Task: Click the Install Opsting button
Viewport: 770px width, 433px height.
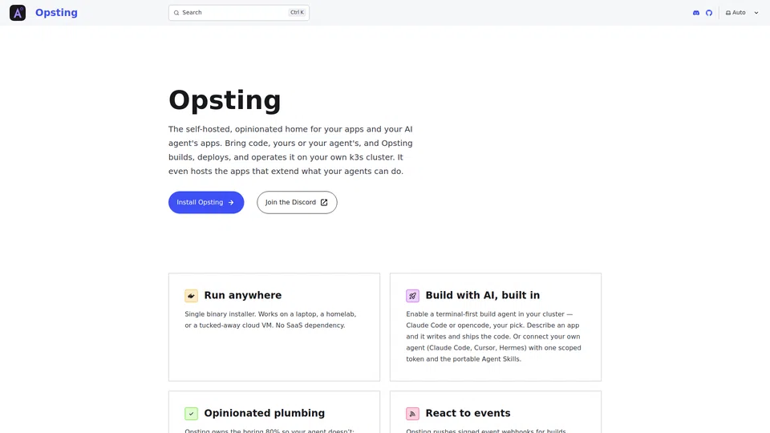Action: (x=206, y=202)
